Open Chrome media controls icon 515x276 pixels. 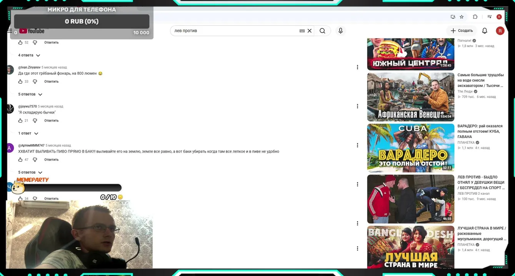pos(489,17)
